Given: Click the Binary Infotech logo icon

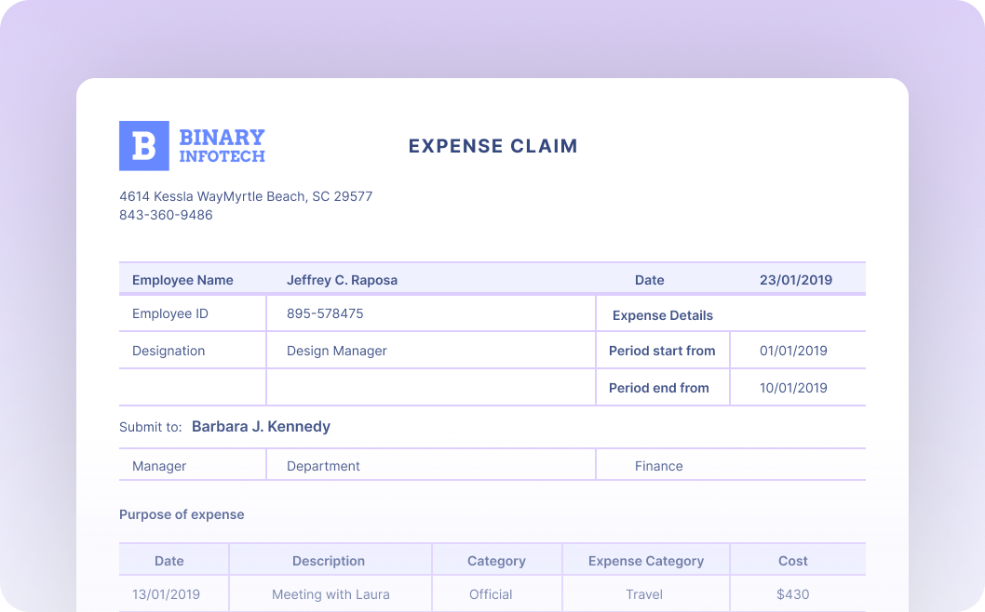Looking at the screenshot, I should click(x=144, y=146).
